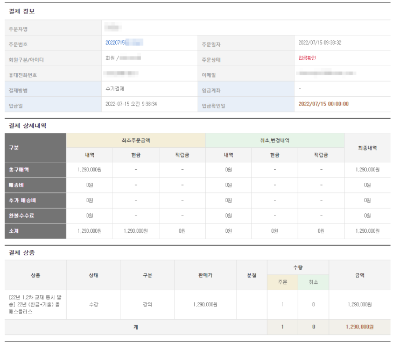
Task: Select the bold total amount 1,290,000원 in 계 row
Action: click(x=360, y=327)
